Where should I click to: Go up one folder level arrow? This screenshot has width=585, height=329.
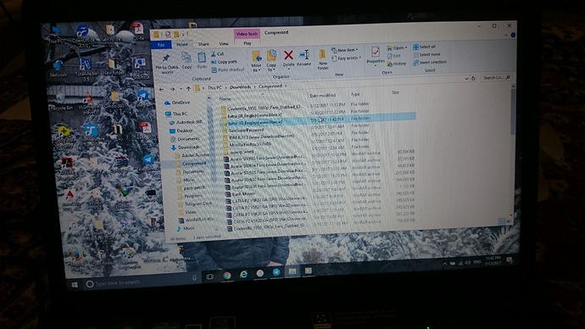point(188,89)
